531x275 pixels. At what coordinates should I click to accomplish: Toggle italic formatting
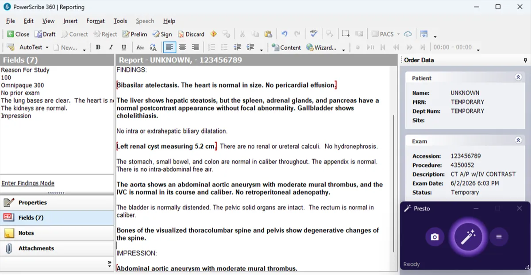click(x=111, y=47)
